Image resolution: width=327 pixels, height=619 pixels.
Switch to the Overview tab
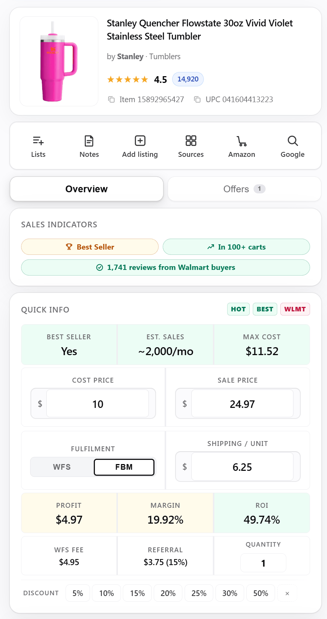point(87,189)
